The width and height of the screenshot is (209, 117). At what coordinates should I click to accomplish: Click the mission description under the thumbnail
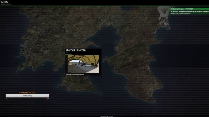pyautogui.click(x=75, y=74)
